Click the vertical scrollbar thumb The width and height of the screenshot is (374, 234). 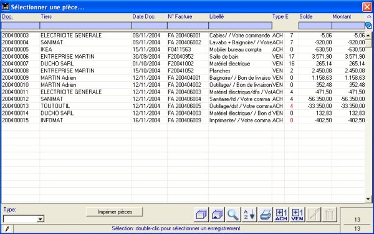pos(368,43)
